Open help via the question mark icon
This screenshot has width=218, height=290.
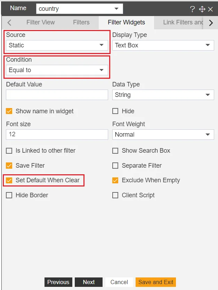[x=192, y=9]
